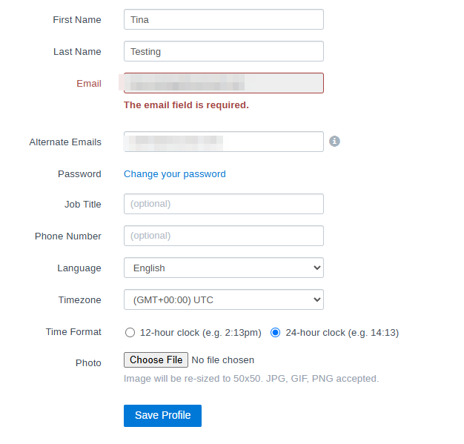The image size is (464, 444).
Task: Click the Email field label
Action: 89,84
